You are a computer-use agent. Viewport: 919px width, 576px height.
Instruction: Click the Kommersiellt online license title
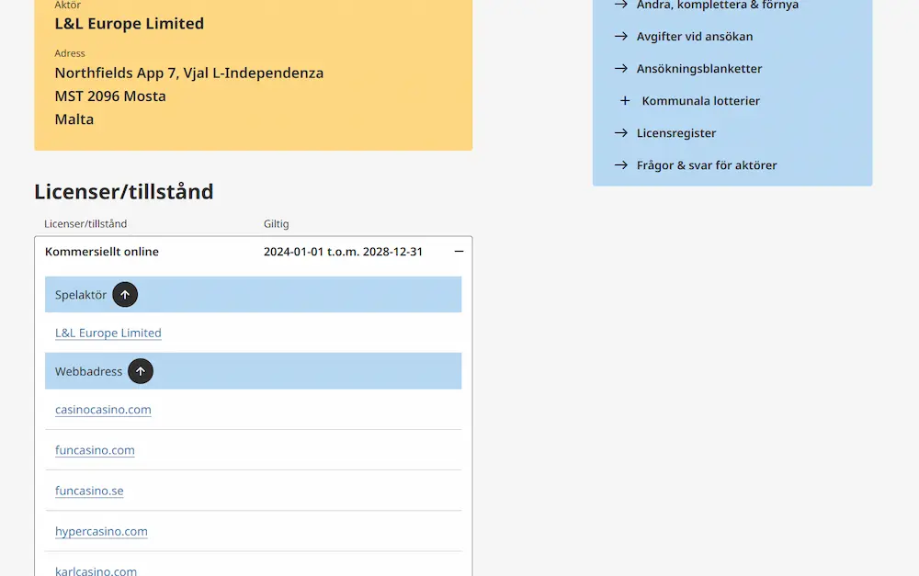102,252
